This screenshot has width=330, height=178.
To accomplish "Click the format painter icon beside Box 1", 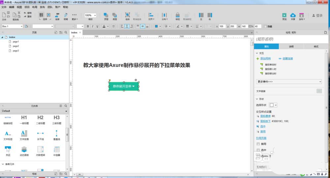I will pos(26,26).
